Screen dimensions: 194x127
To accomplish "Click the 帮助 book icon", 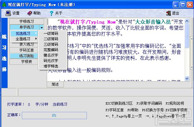I will click(x=29, y=13).
